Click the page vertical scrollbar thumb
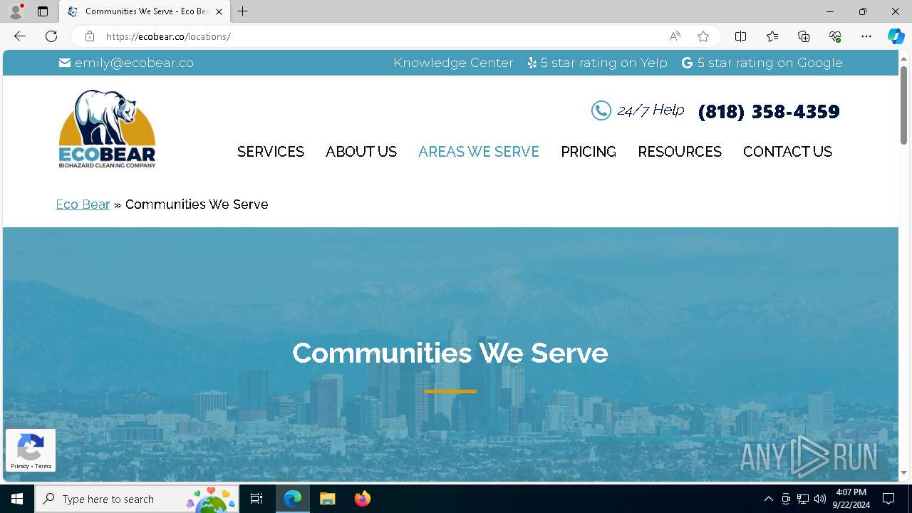 pos(903,105)
